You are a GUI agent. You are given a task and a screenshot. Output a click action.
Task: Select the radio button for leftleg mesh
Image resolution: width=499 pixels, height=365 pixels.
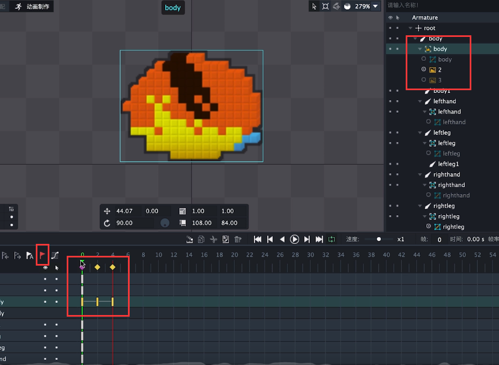coord(428,153)
